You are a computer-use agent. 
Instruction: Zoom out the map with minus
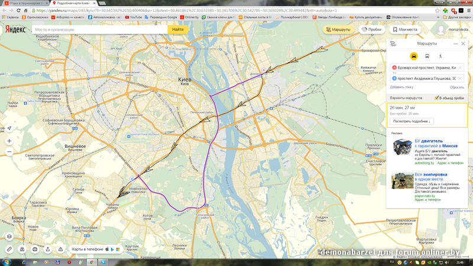pyautogui.click(x=9, y=152)
